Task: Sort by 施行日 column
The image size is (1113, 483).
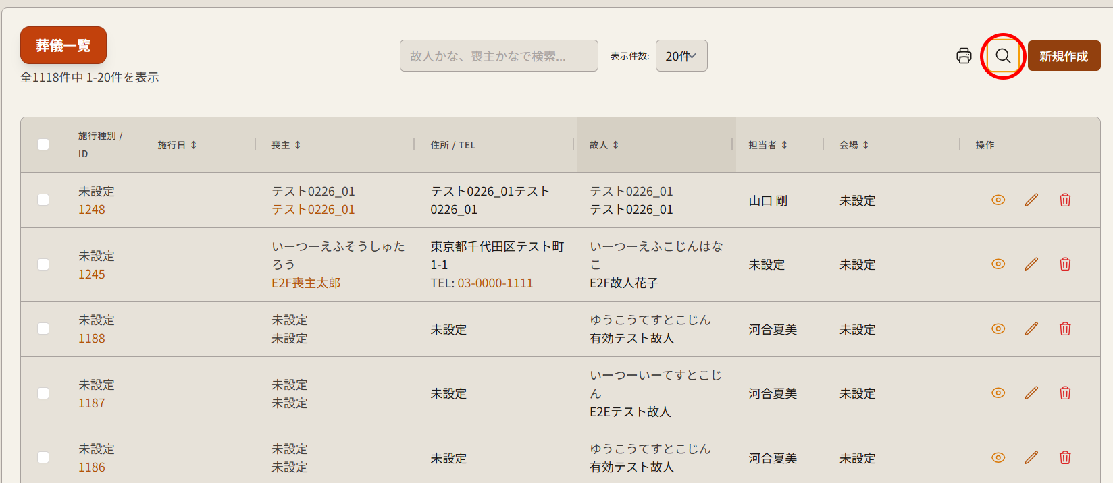Action: [177, 145]
